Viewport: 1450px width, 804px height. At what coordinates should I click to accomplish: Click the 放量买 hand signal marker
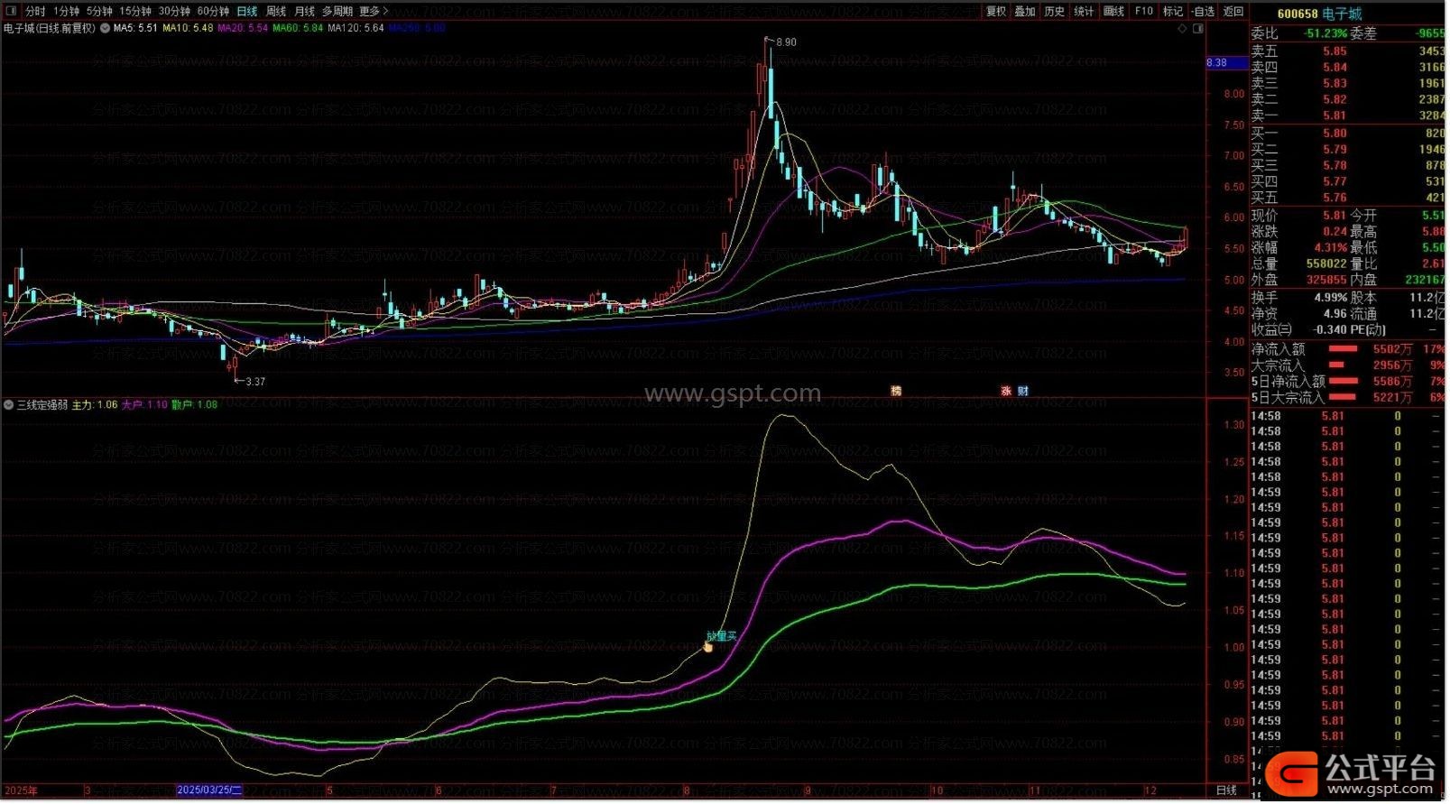coord(708,646)
